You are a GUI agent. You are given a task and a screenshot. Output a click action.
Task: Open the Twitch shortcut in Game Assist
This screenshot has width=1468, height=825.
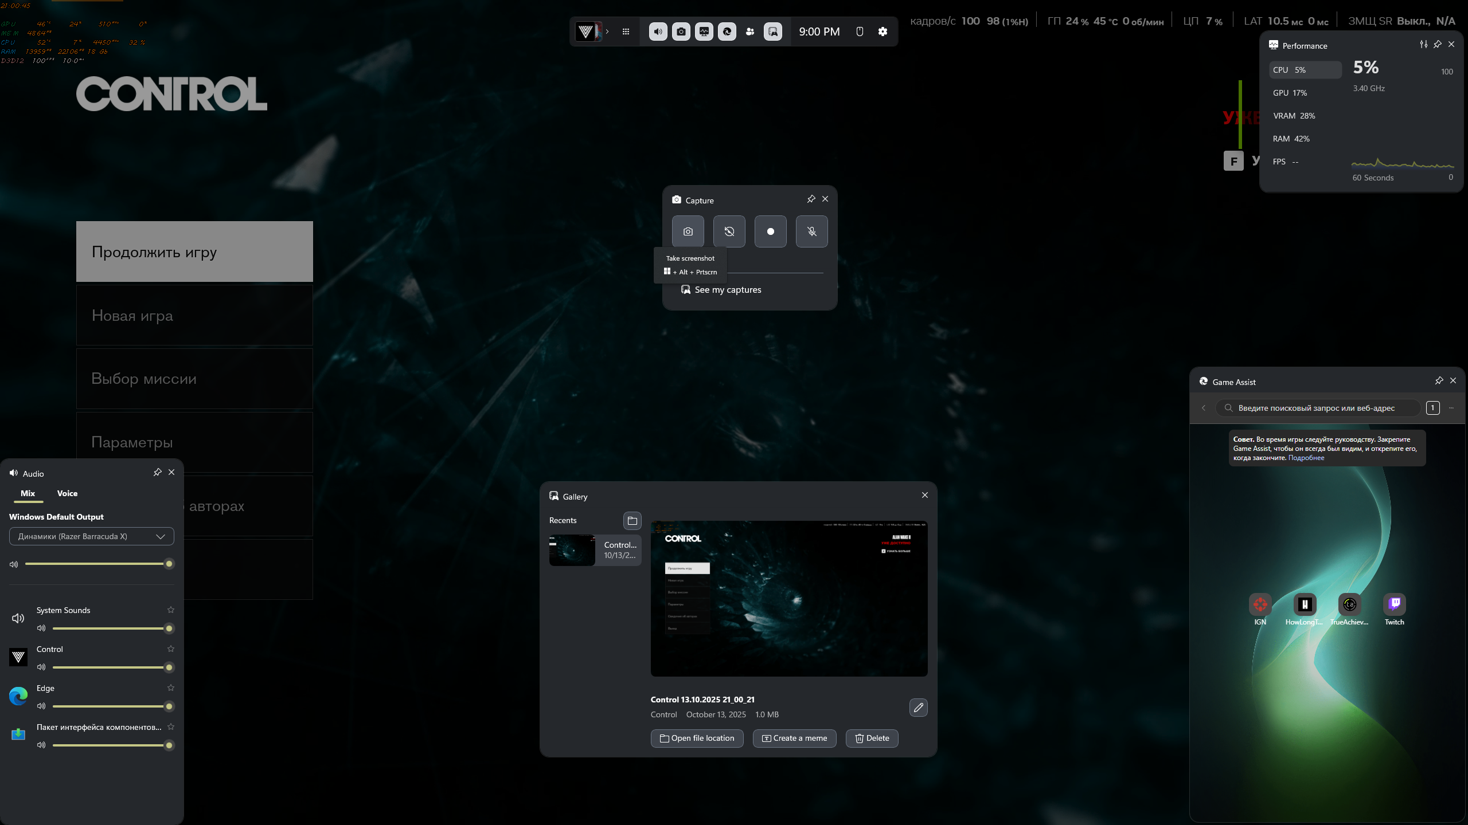1394,604
